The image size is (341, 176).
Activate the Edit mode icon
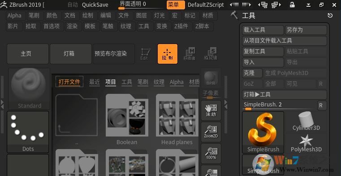(x=146, y=54)
